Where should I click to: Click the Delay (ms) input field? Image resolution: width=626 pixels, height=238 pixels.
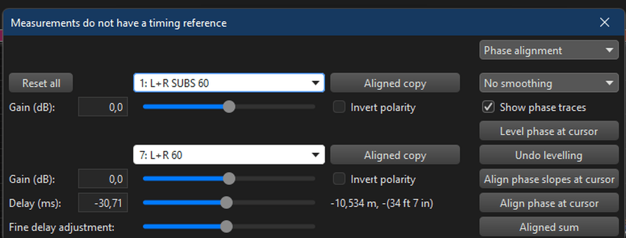click(103, 203)
